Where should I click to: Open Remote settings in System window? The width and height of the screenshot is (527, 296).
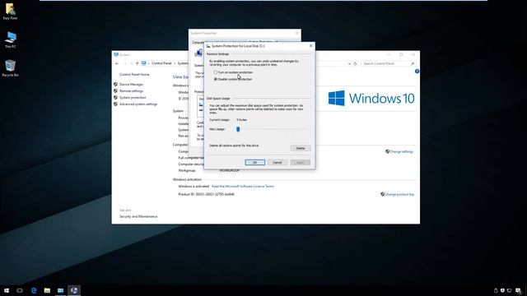tap(131, 91)
